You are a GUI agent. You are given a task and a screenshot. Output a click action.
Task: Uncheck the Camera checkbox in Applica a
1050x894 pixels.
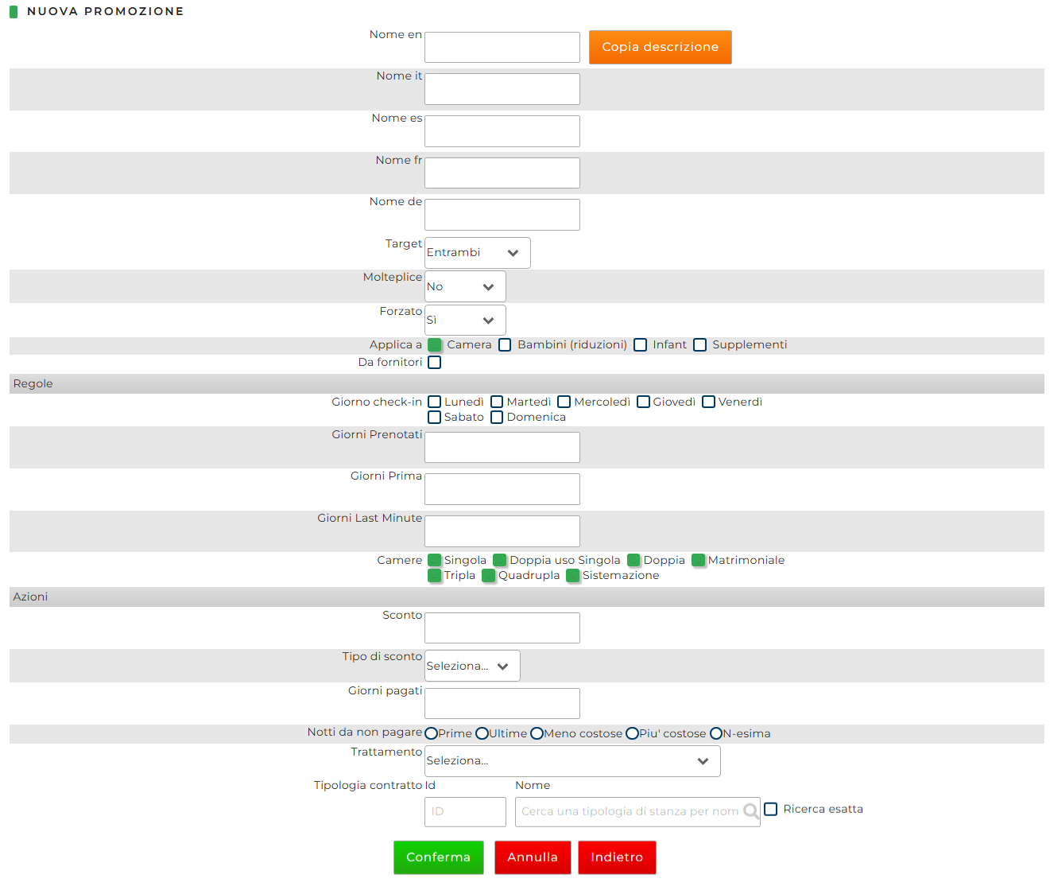(435, 345)
